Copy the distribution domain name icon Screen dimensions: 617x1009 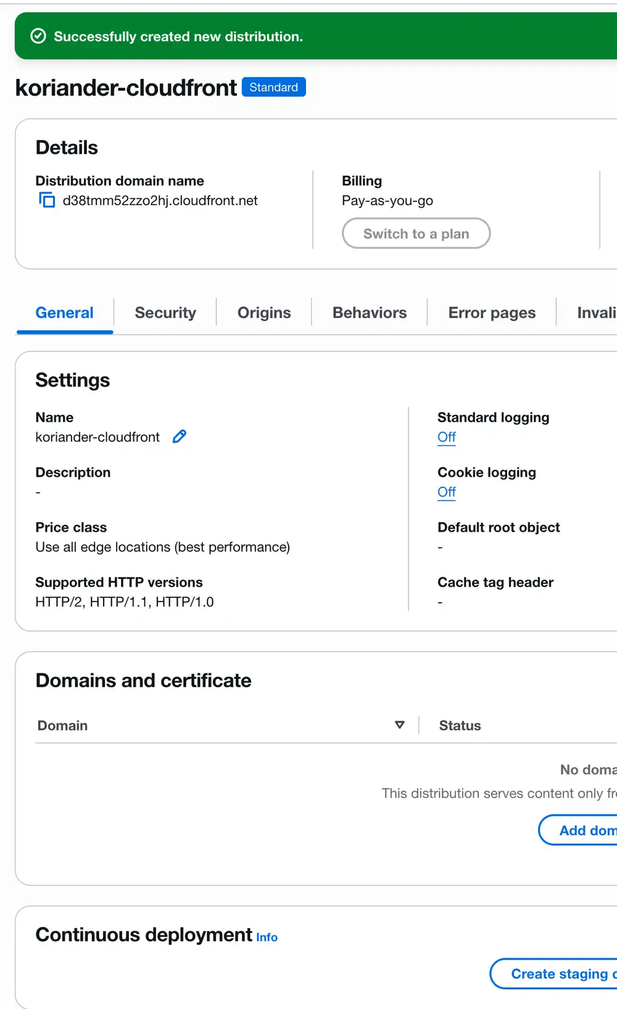47,200
